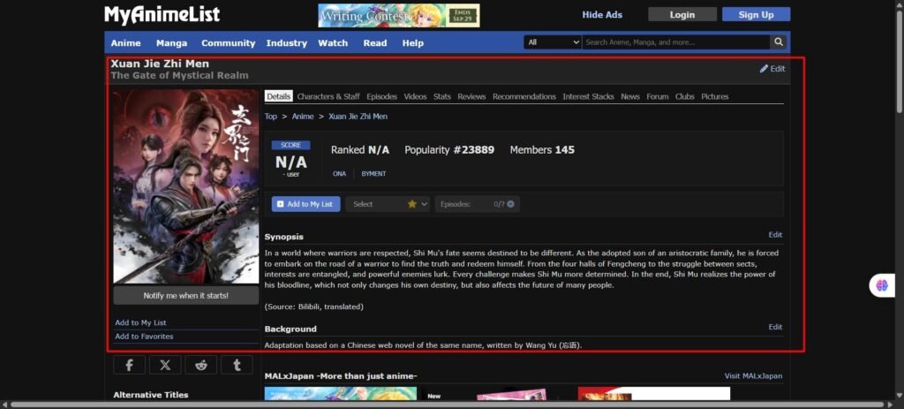
Task: Switch to the Characters & Staff tab
Action: point(328,96)
